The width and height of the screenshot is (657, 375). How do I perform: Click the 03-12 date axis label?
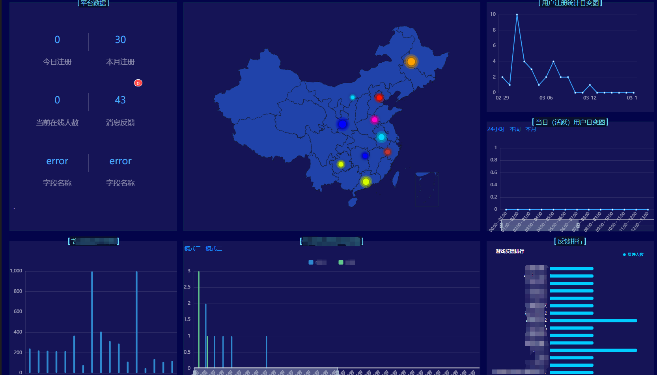pos(590,98)
